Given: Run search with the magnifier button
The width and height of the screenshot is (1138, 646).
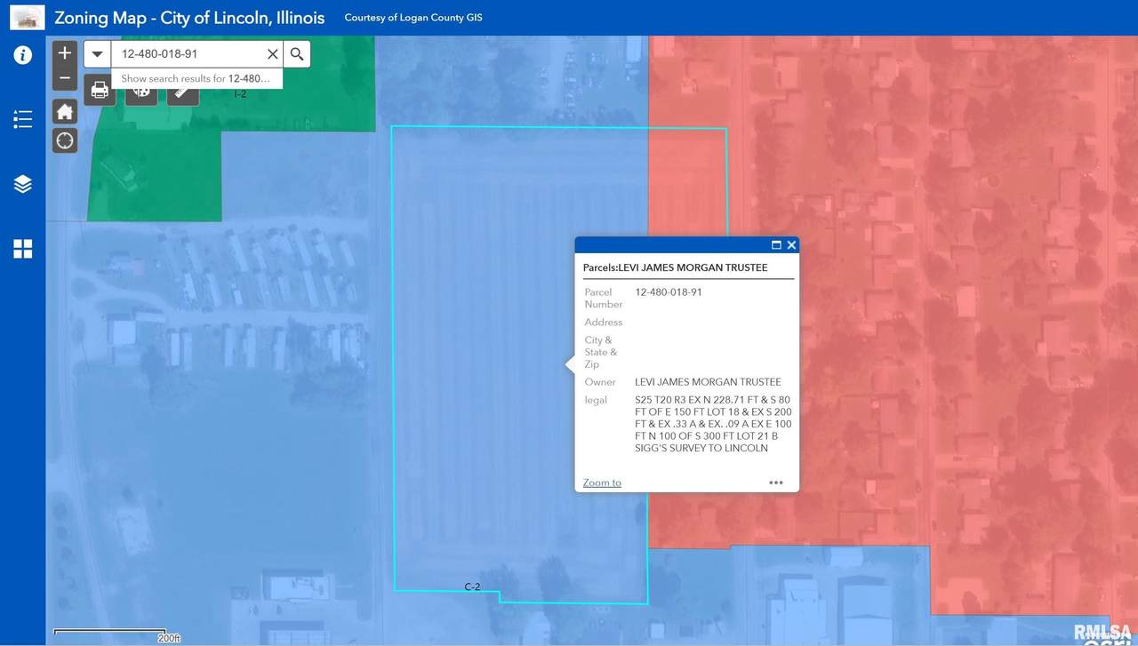Looking at the screenshot, I should [x=297, y=54].
